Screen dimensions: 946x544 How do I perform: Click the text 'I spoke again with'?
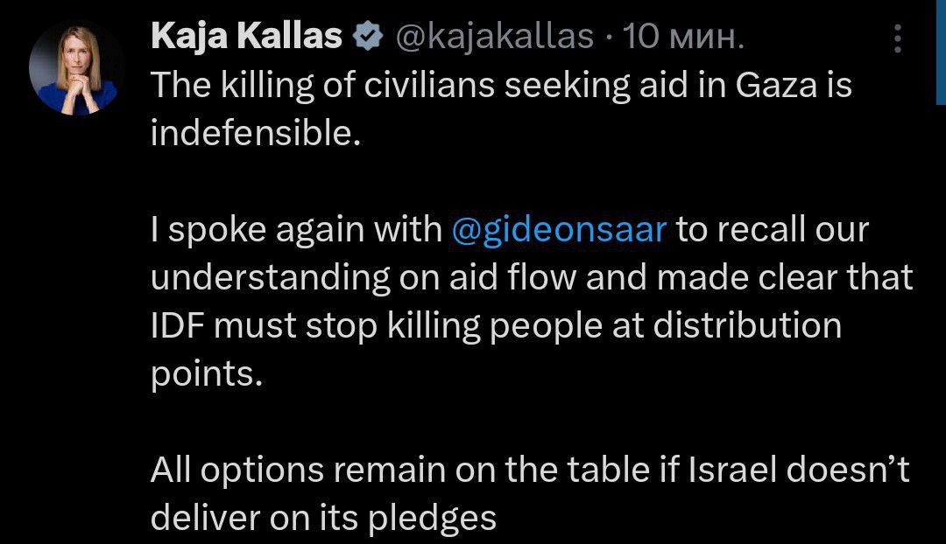click(x=296, y=229)
